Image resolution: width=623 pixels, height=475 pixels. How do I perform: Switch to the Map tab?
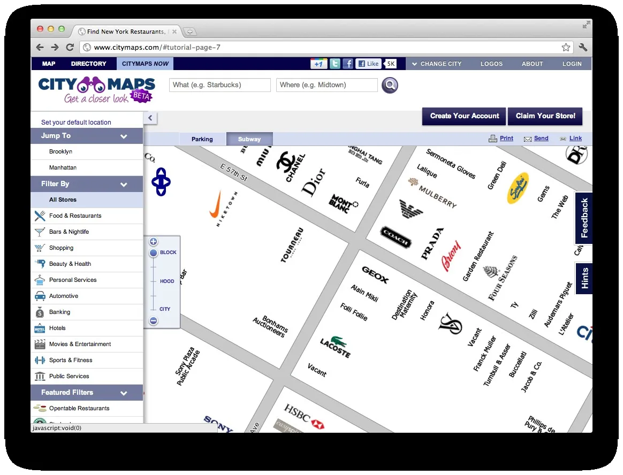49,64
